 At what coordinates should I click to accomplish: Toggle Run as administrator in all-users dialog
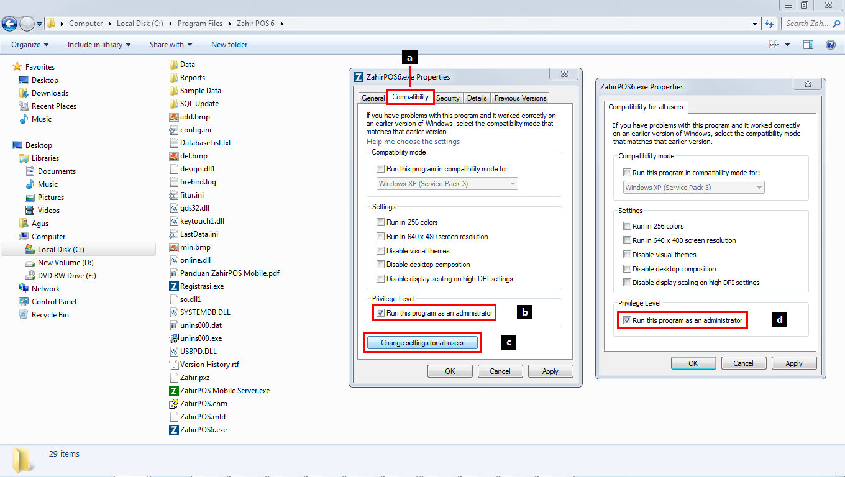627,320
